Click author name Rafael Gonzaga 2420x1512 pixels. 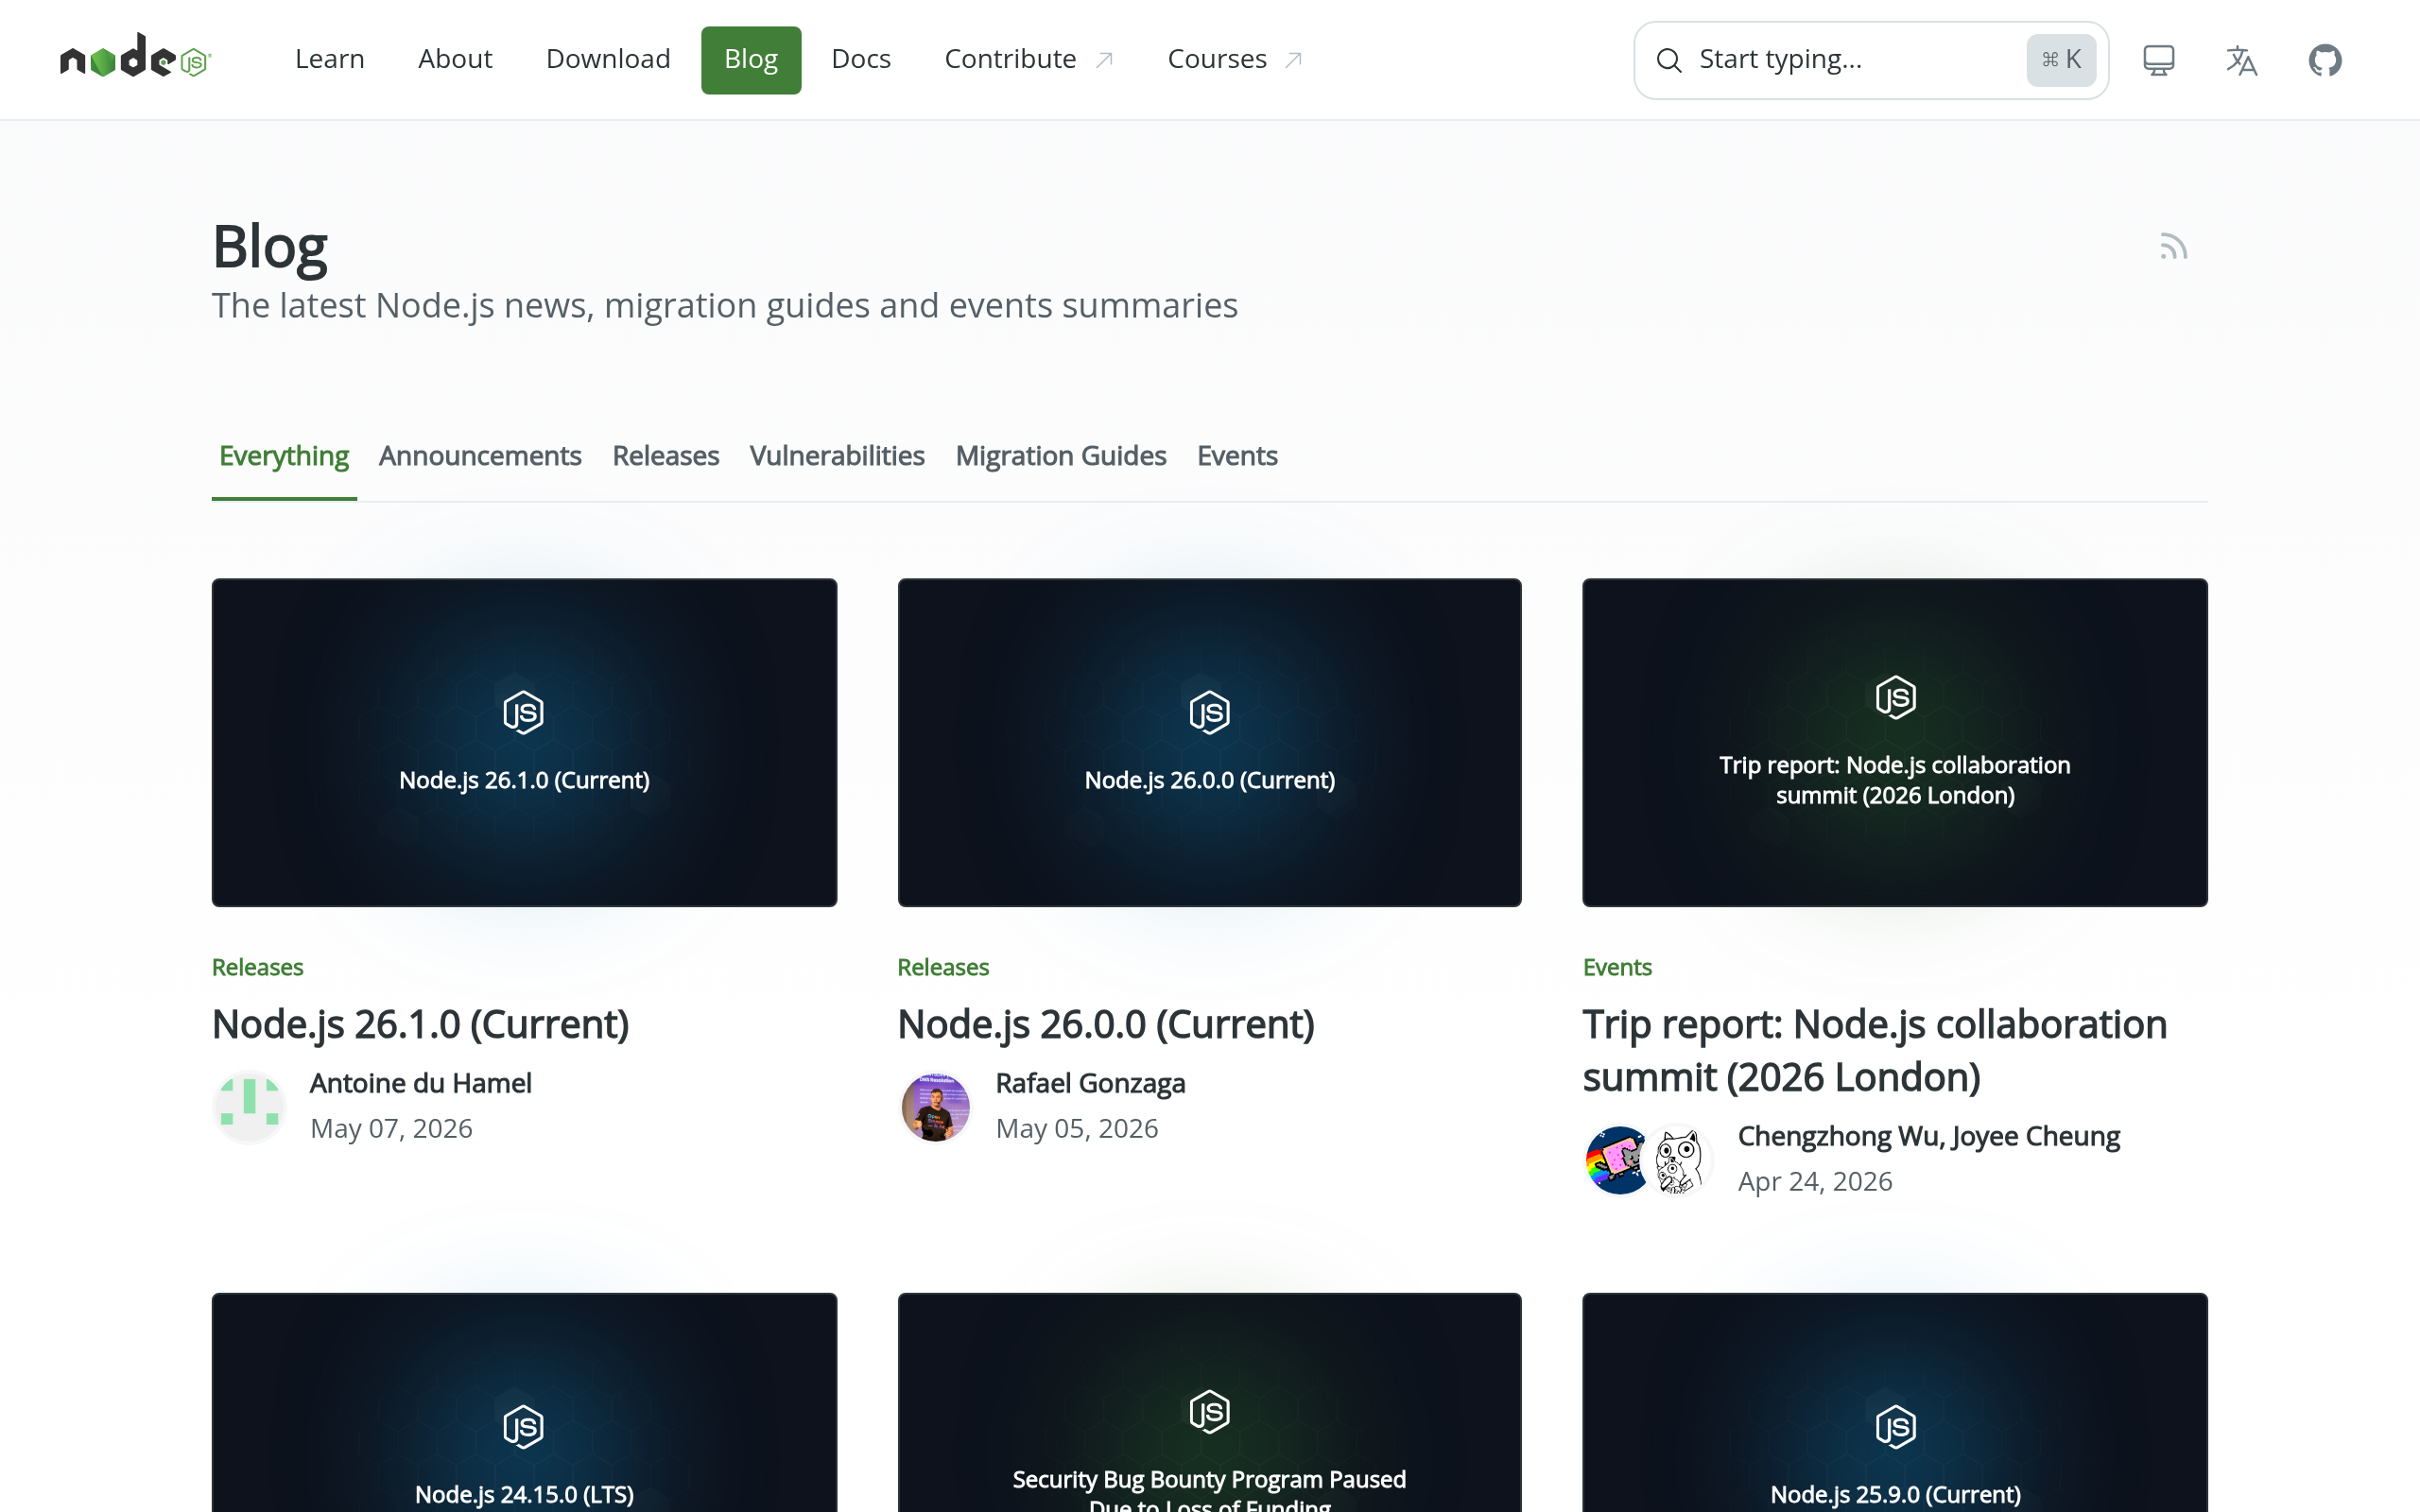tap(1090, 1083)
